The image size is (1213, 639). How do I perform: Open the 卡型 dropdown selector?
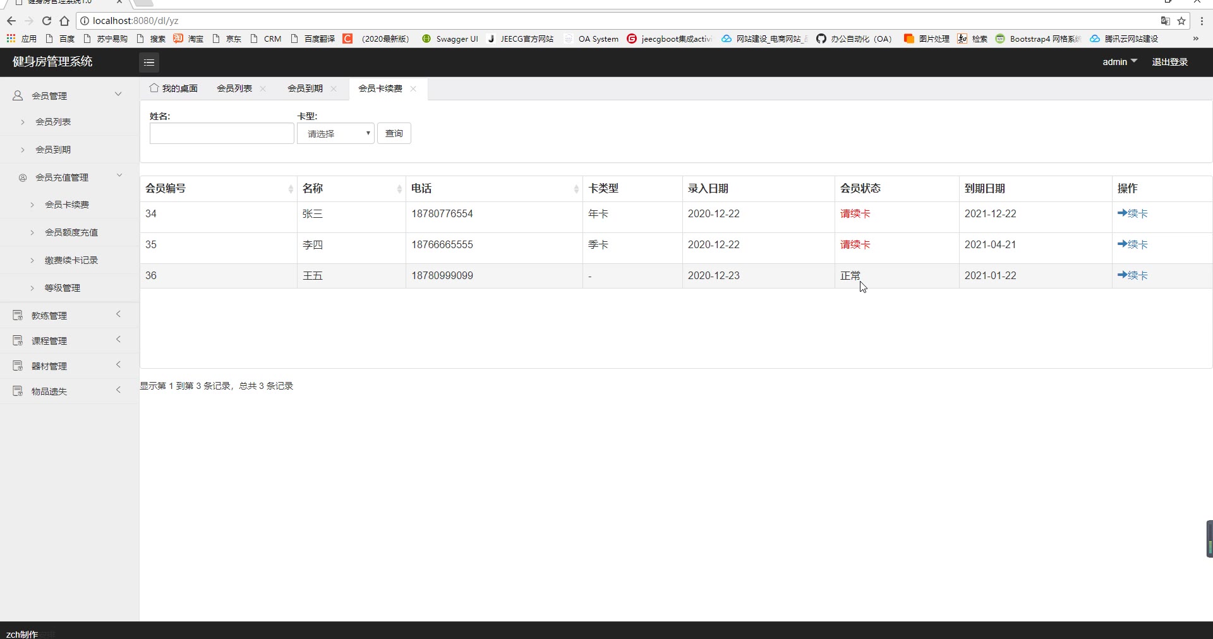click(x=335, y=133)
